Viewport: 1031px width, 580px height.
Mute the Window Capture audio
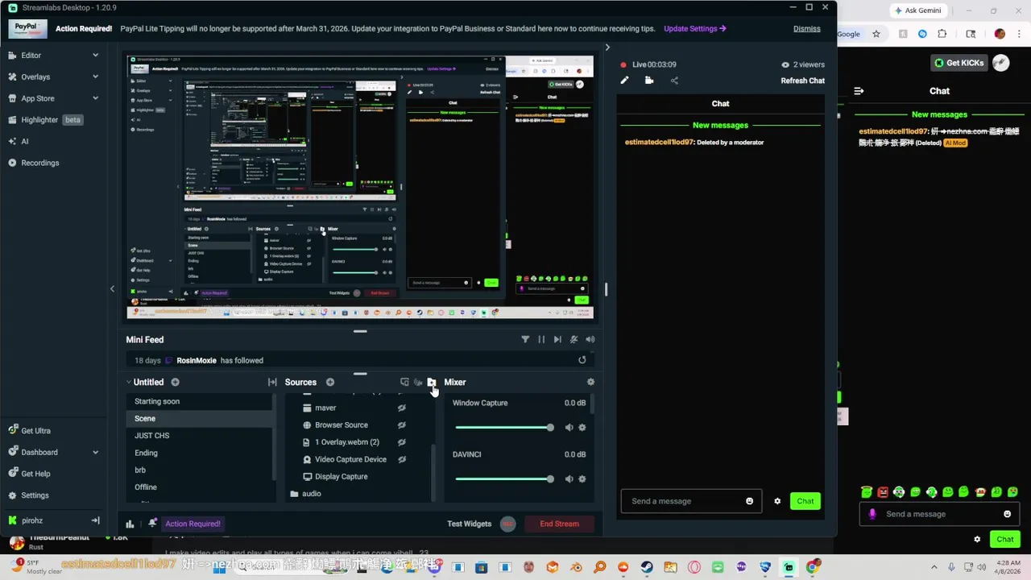coord(569,428)
